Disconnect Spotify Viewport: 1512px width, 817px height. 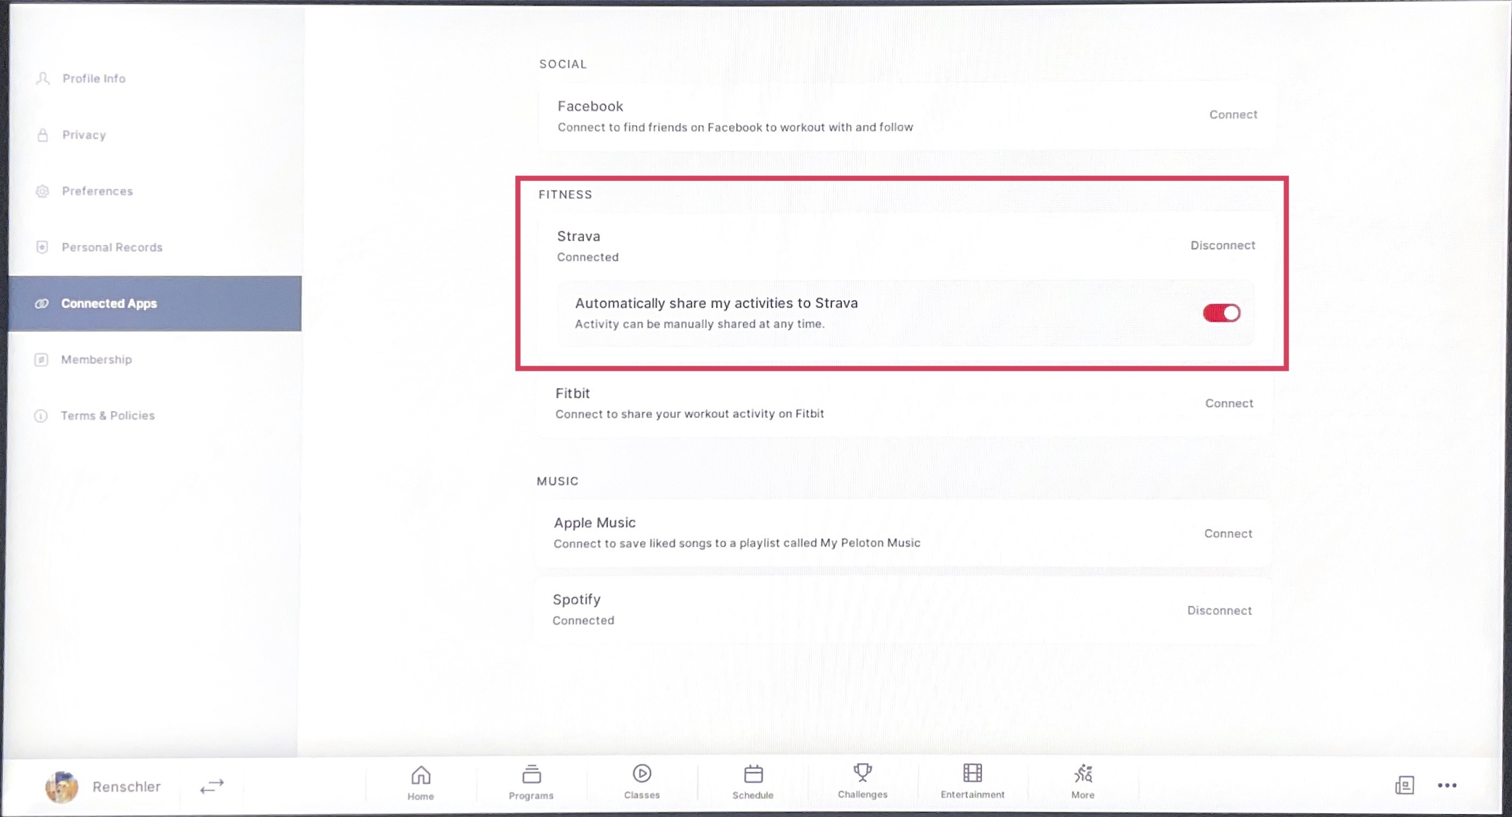[x=1219, y=611]
